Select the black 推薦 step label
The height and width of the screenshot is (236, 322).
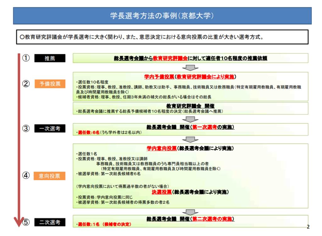tap(50, 58)
